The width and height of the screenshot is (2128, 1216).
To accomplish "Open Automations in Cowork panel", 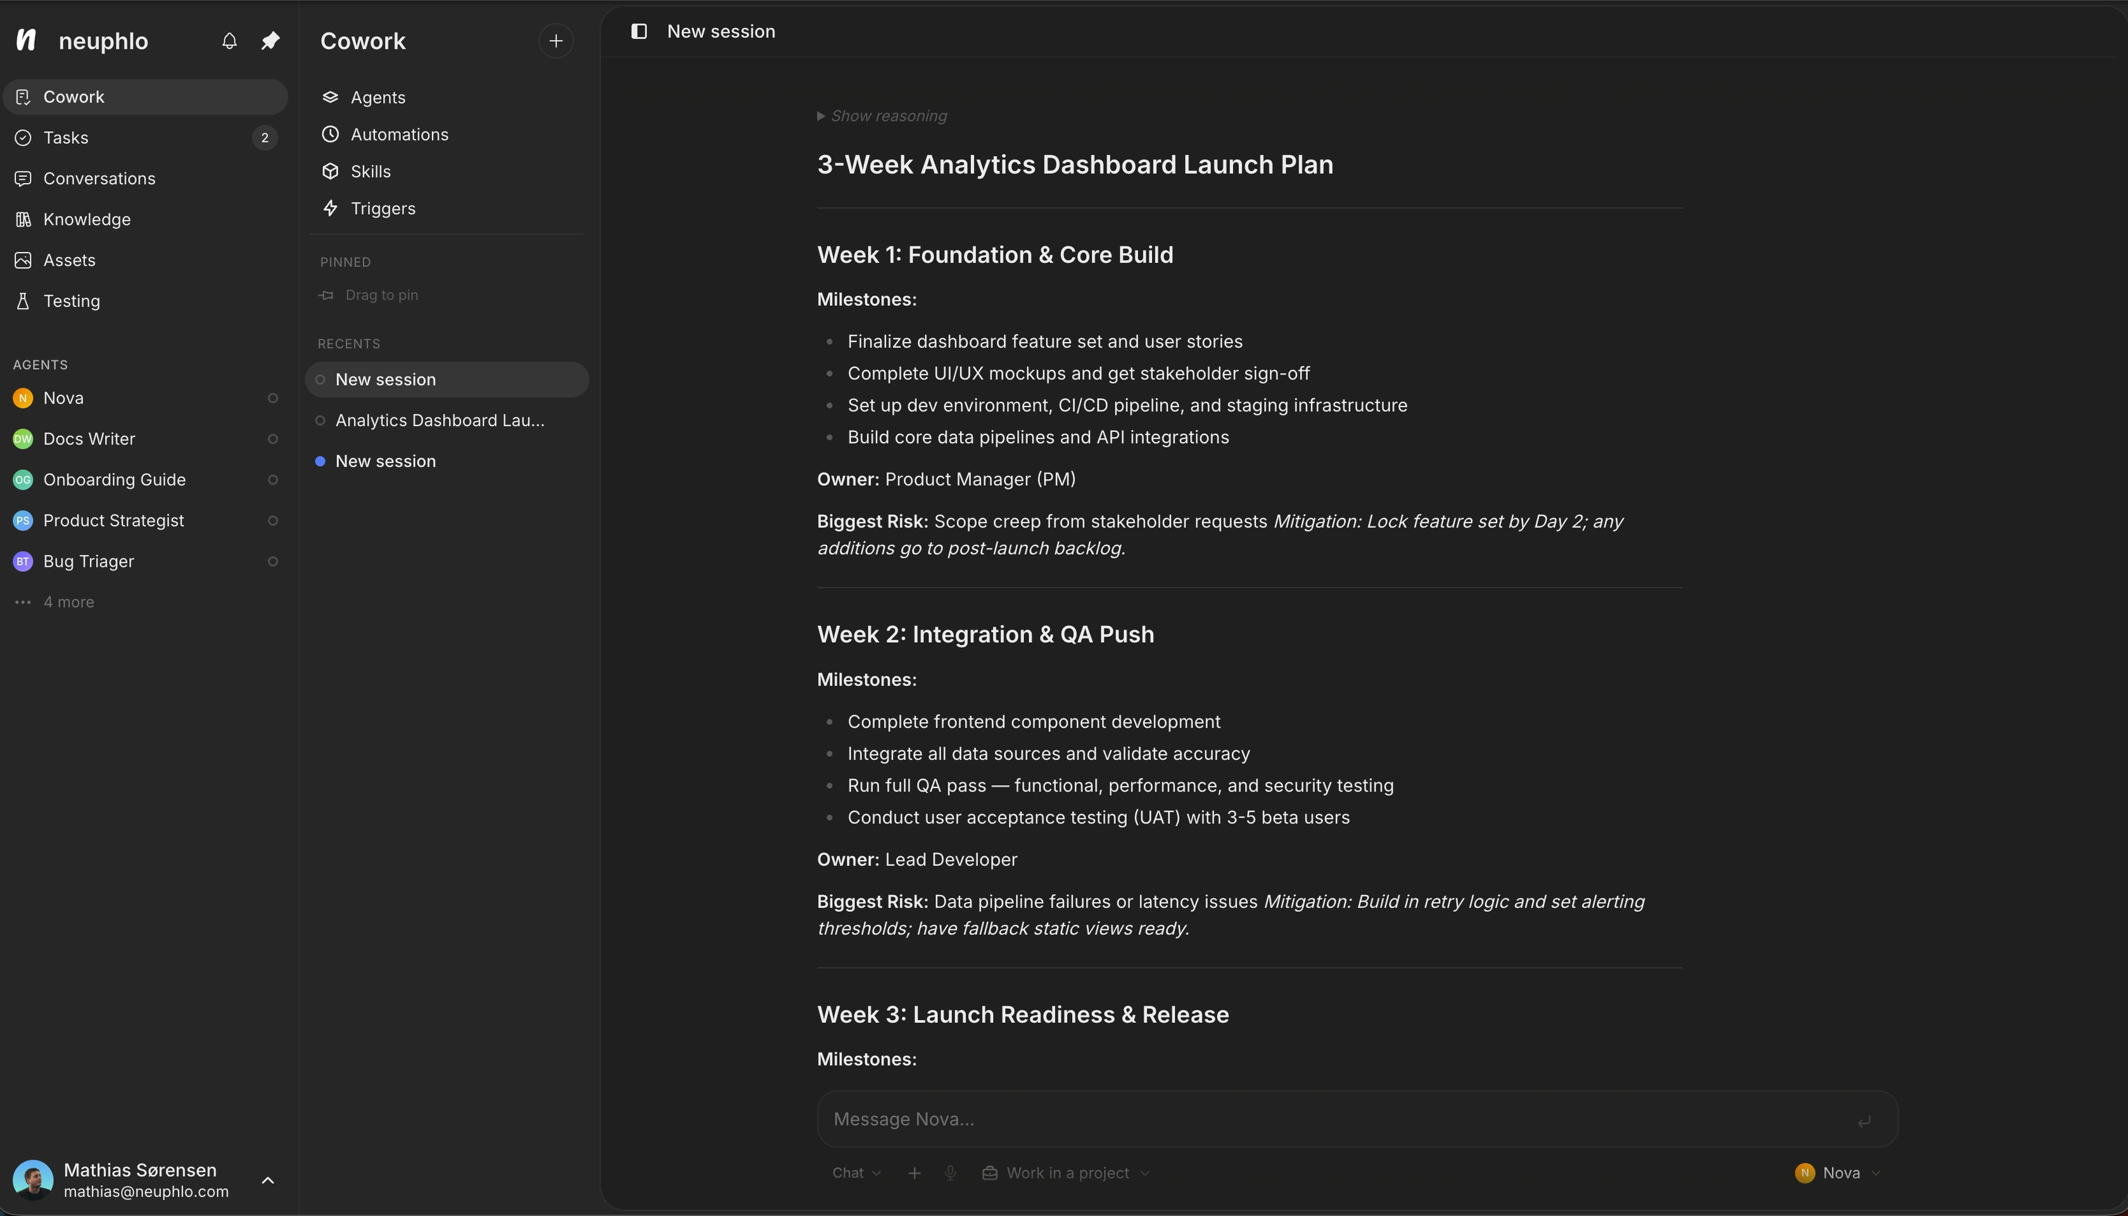I will pos(446,134).
